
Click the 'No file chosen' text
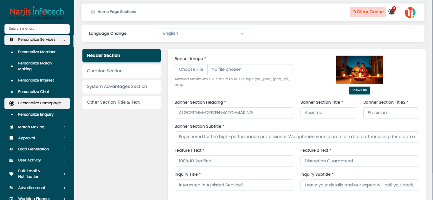(226, 70)
